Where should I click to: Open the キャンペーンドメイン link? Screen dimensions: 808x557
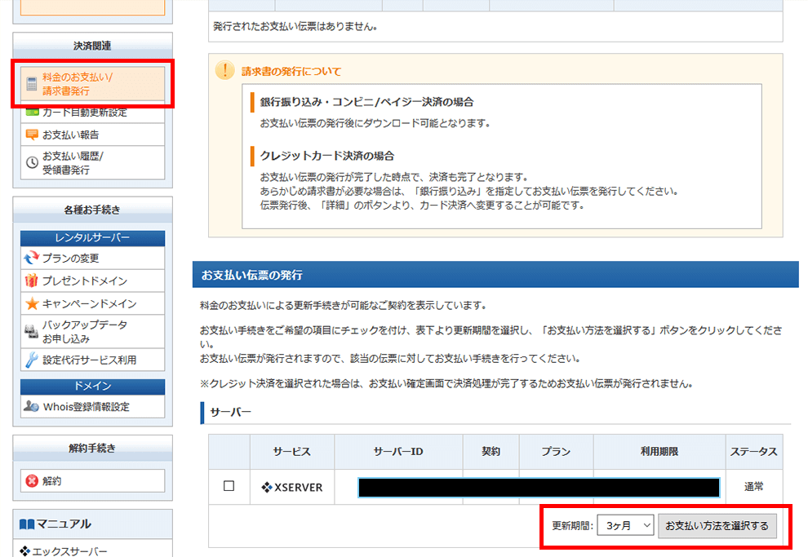93,303
